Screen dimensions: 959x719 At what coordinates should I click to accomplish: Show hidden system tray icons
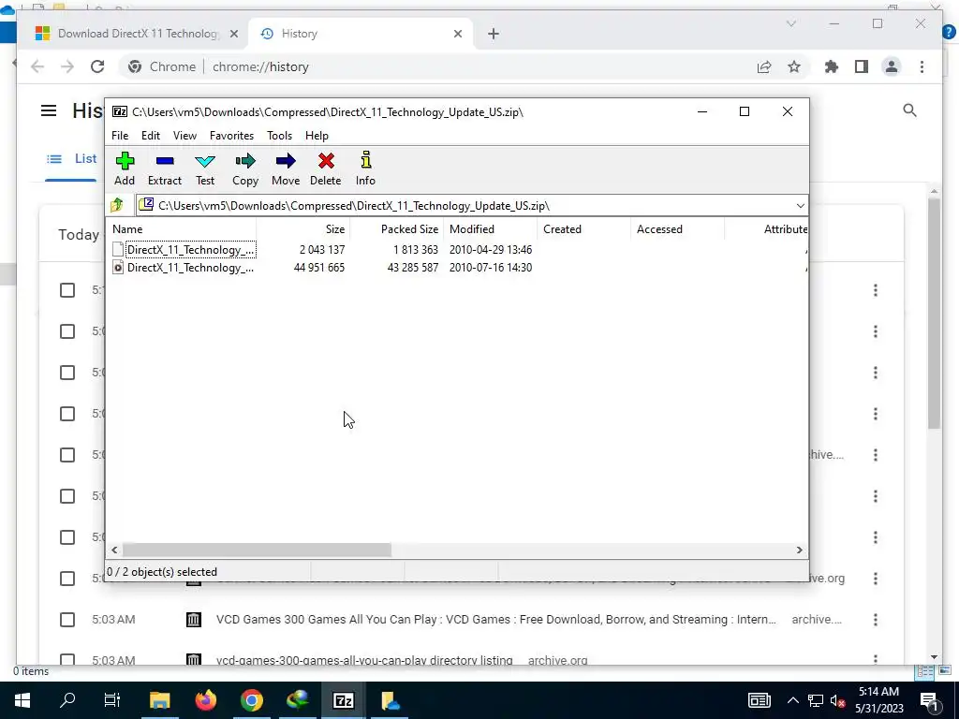792,700
